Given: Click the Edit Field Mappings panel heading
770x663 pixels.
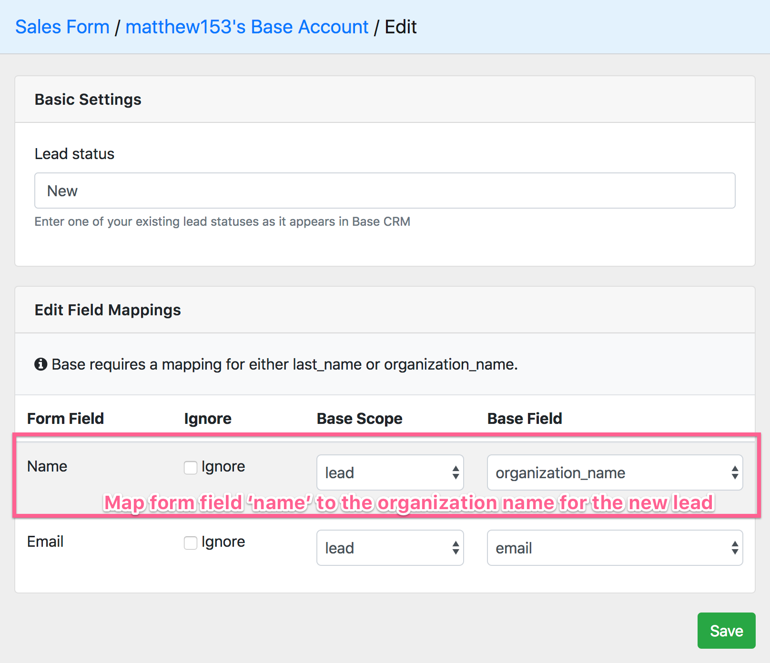Looking at the screenshot, I should (108, 310).
